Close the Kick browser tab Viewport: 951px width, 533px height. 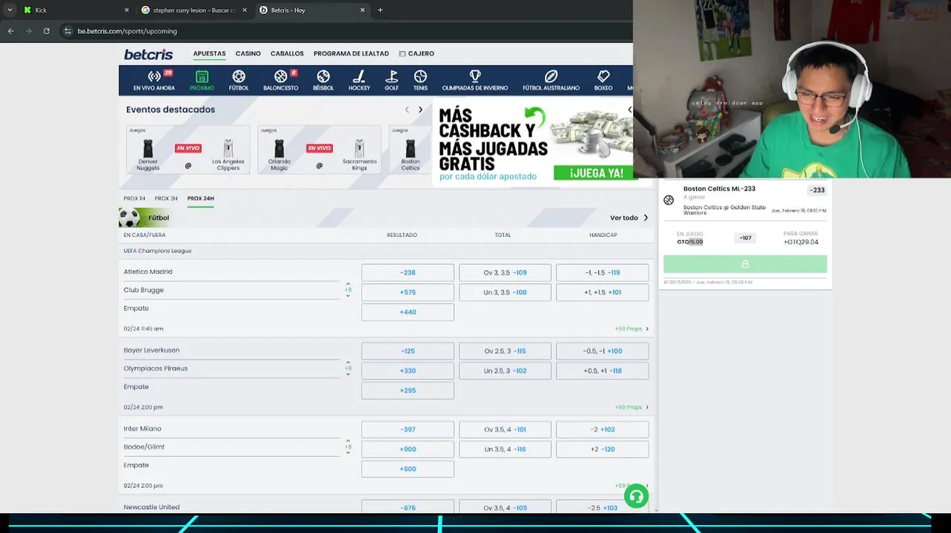coord(127,10)
